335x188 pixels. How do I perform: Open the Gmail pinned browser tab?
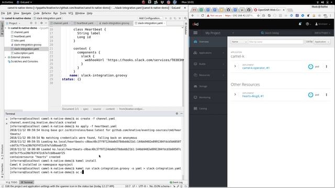click(194, 10)
